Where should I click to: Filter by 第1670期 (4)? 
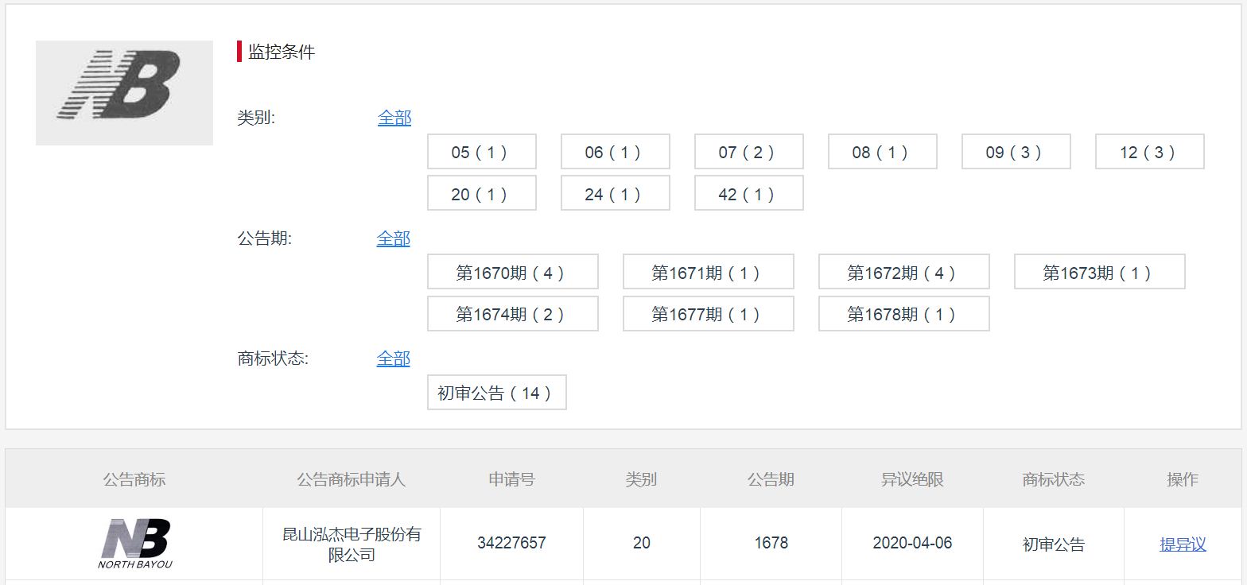(513, 272)
